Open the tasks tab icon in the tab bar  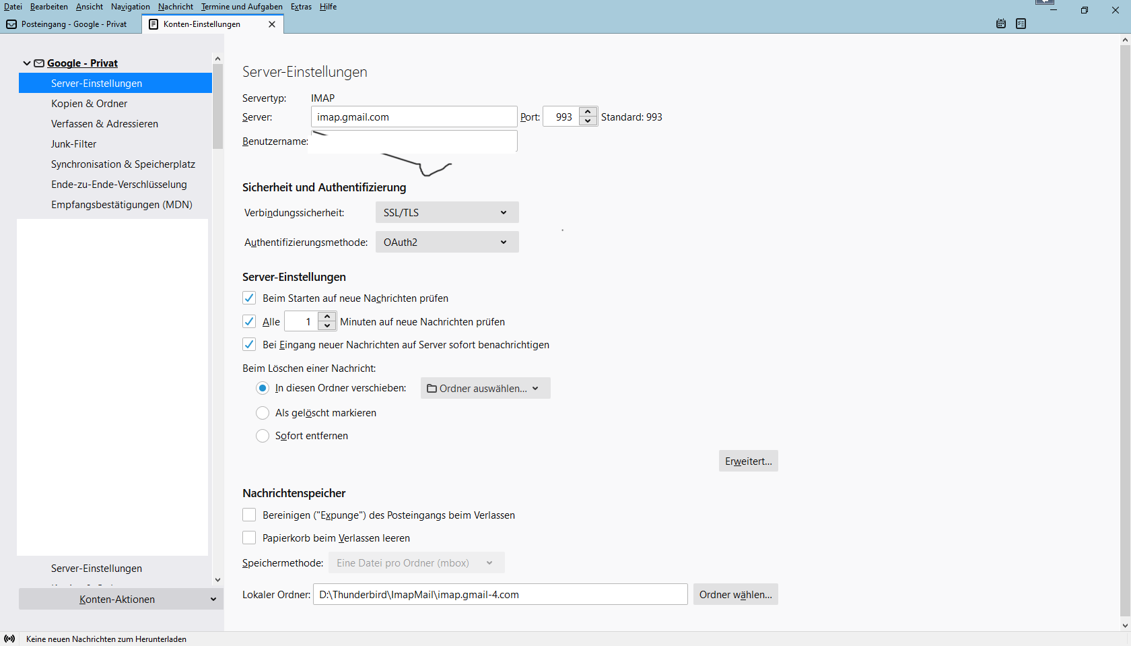1021,24
